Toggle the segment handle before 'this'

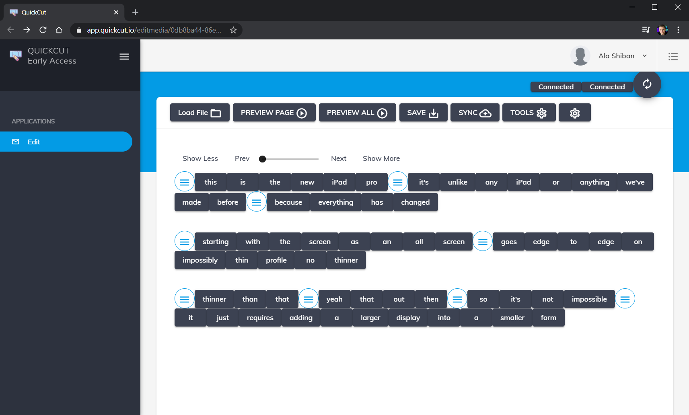184,182
